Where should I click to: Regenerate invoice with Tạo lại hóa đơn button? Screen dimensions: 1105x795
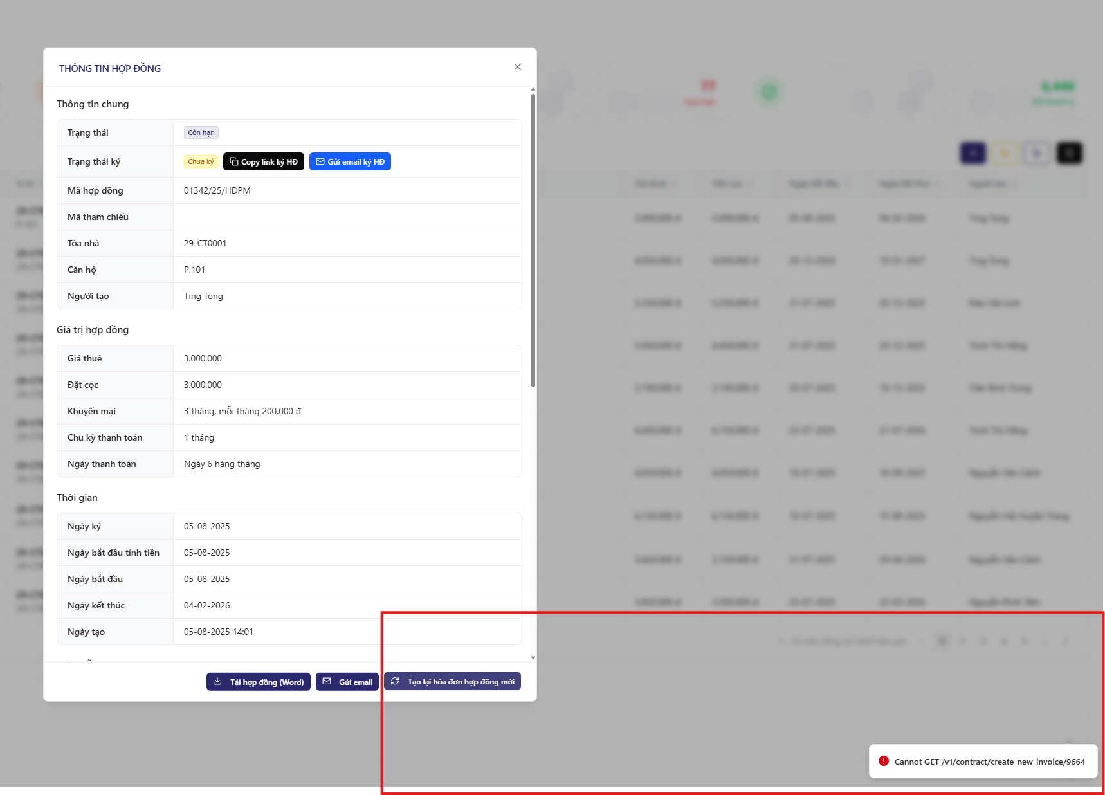[x=452, y=682]
